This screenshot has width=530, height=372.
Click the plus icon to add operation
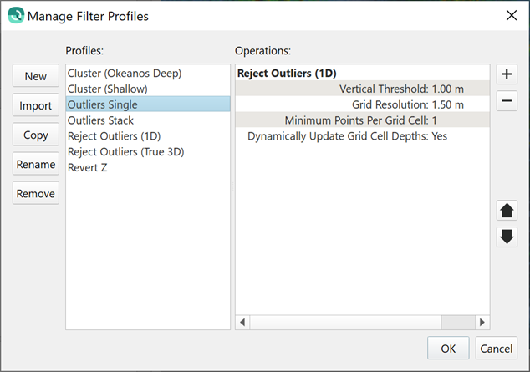(506, 74)
